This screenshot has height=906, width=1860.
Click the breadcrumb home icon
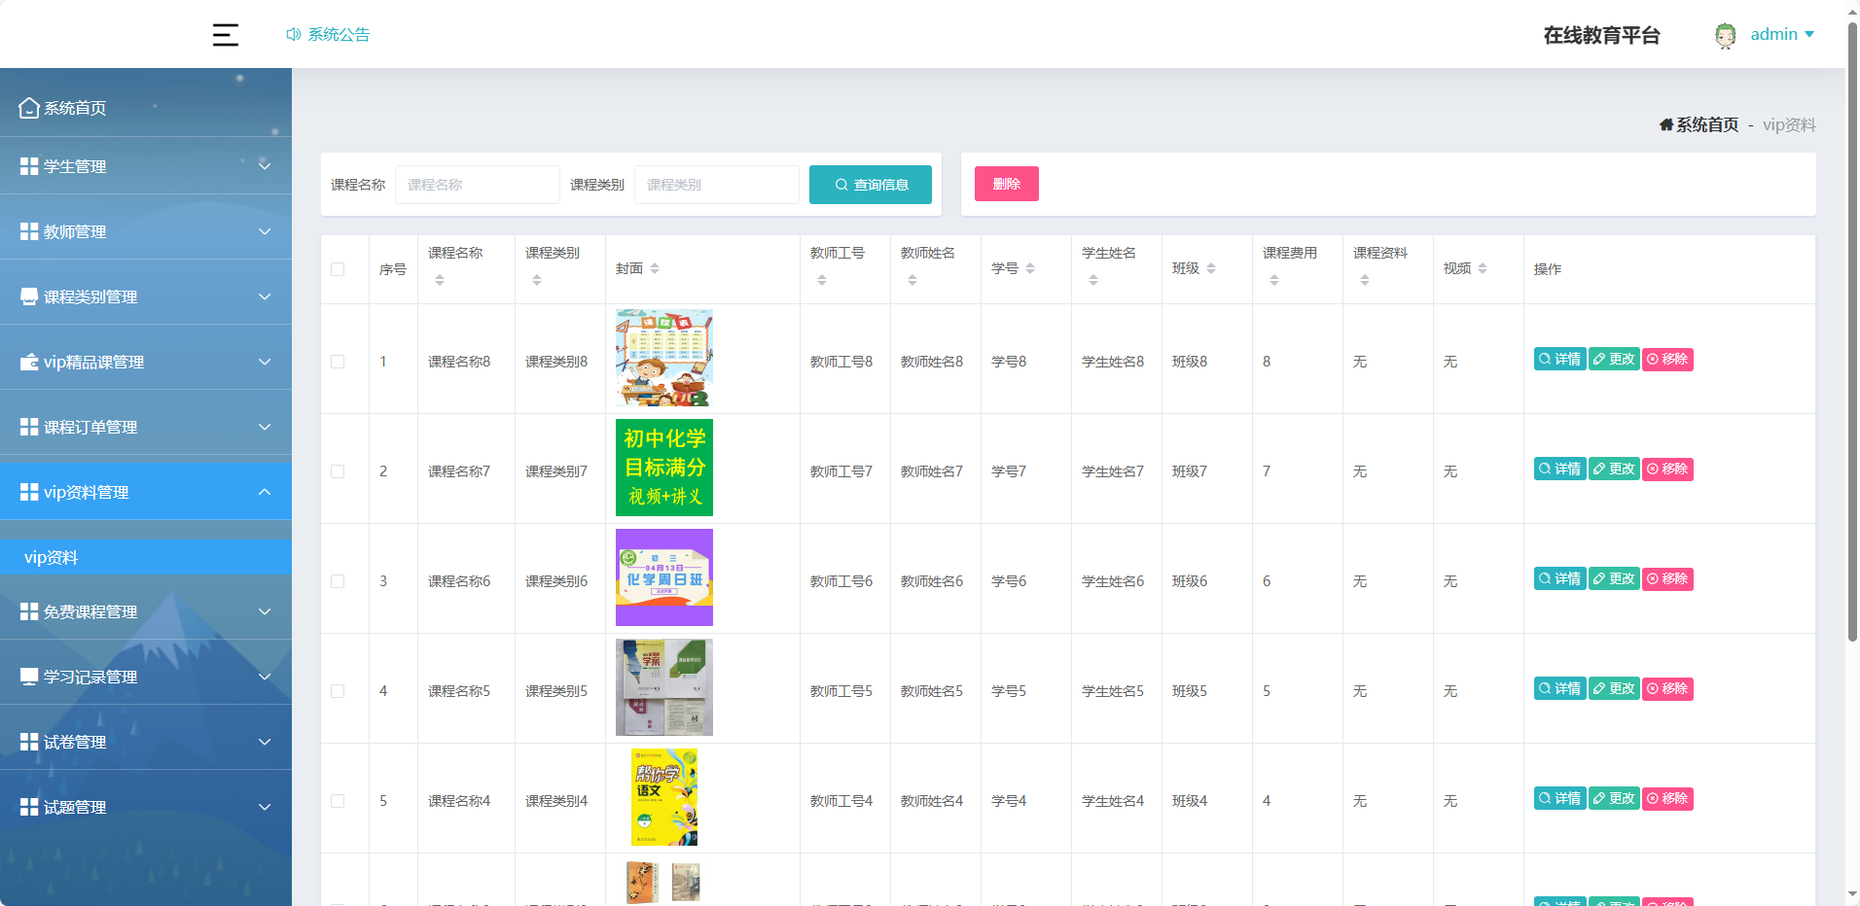(1666, 124)
